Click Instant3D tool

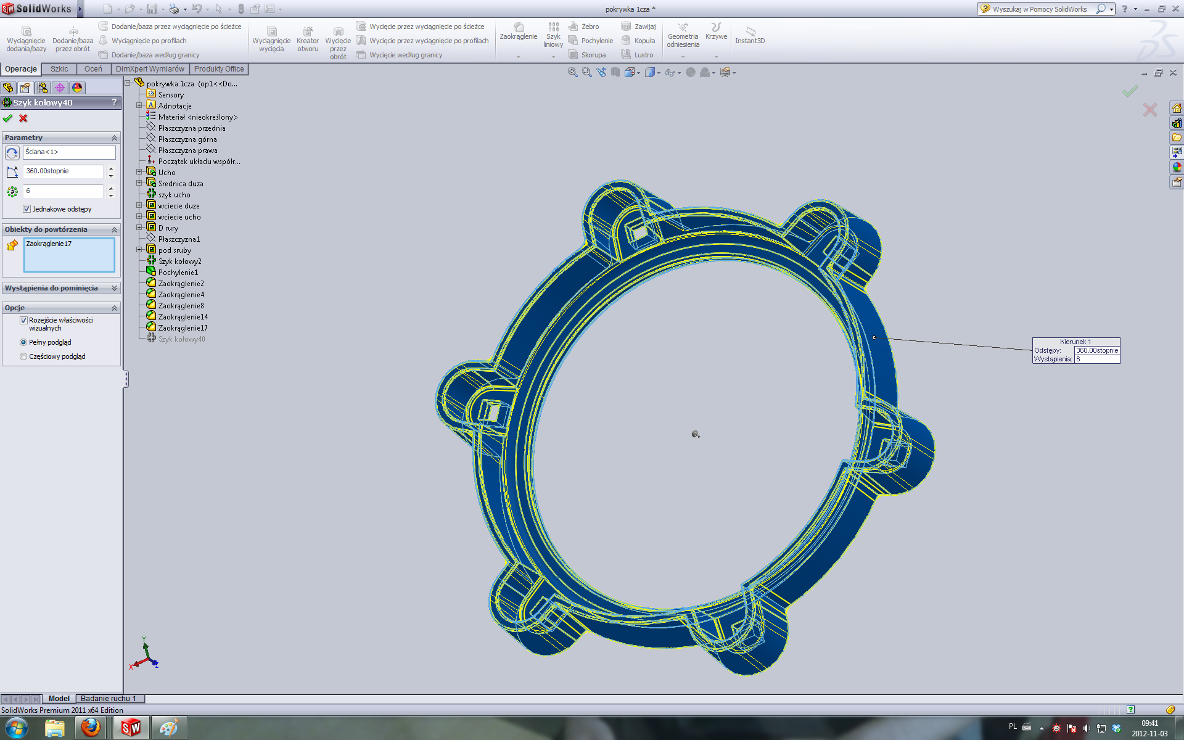pos(750,35)
